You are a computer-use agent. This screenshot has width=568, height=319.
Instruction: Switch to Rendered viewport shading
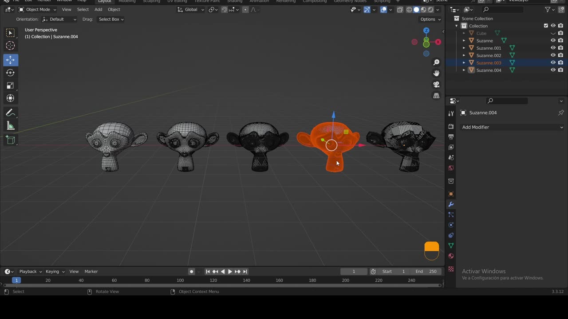(430, 9)
